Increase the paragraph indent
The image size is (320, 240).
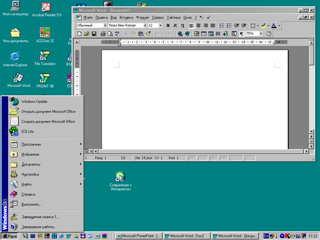[244, 26]
